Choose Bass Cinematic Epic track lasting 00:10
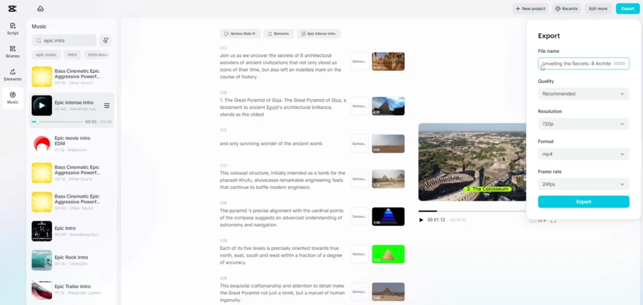The image size is (643, 305). coord(72,77)
